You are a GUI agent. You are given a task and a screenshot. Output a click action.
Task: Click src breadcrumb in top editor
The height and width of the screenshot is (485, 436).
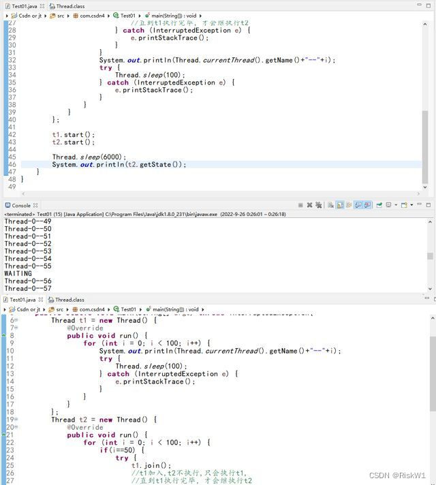(x=57, y=16)
